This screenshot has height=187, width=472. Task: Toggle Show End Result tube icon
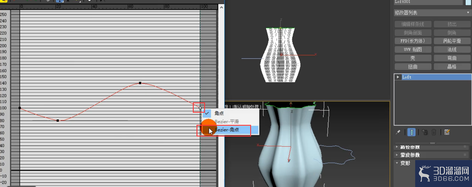[412, 132]
